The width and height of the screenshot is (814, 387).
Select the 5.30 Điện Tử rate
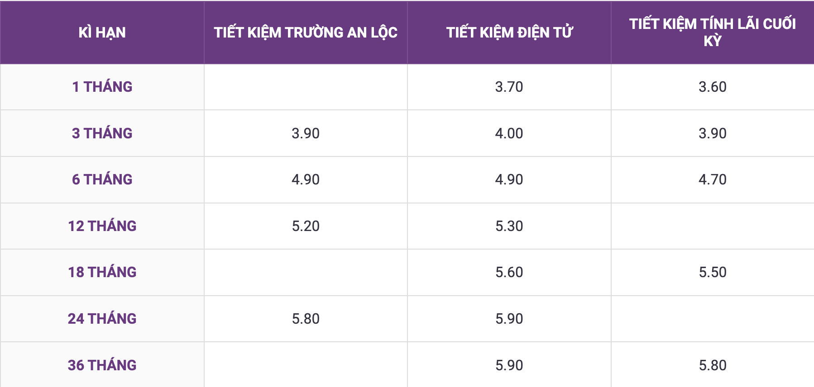509,226
